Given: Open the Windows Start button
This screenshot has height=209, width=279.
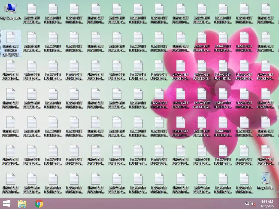Looking at the screenshot, I should tap(7, 204).
